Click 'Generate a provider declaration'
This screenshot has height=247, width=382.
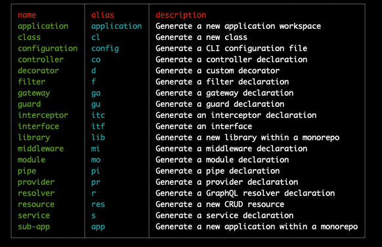(227, 182)
